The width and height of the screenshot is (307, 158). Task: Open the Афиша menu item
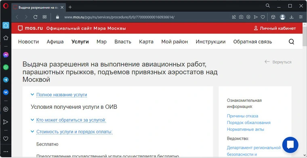(55, 42)
